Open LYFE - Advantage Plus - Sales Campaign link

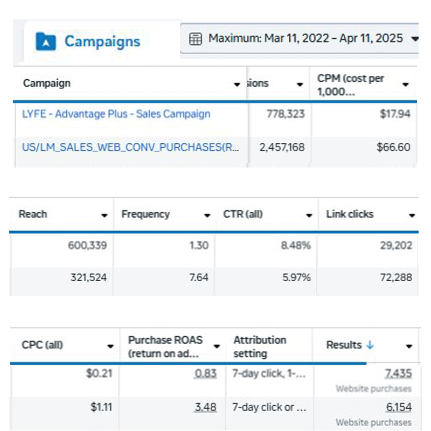click(116, 114)
